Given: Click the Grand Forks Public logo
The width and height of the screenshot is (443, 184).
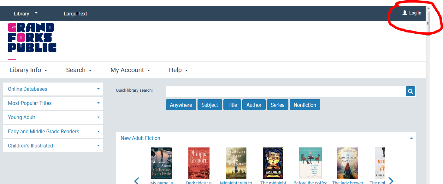Looking at the screenshot, I should click(32, 37).
